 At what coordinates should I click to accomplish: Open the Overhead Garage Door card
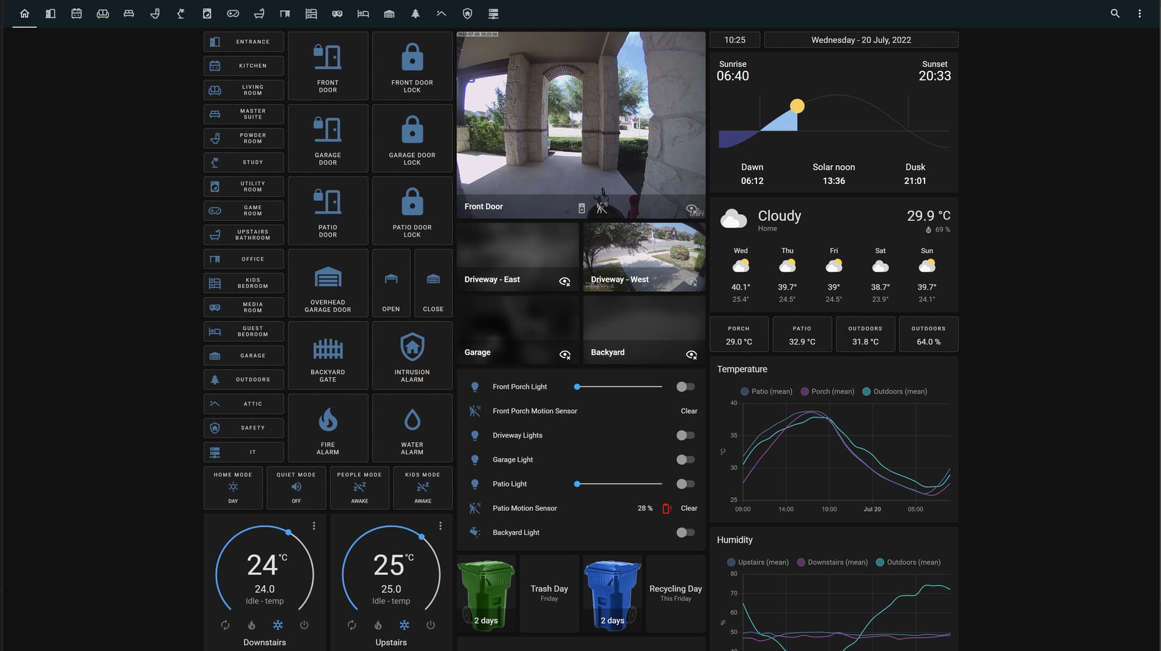click(x=327, y=283)
